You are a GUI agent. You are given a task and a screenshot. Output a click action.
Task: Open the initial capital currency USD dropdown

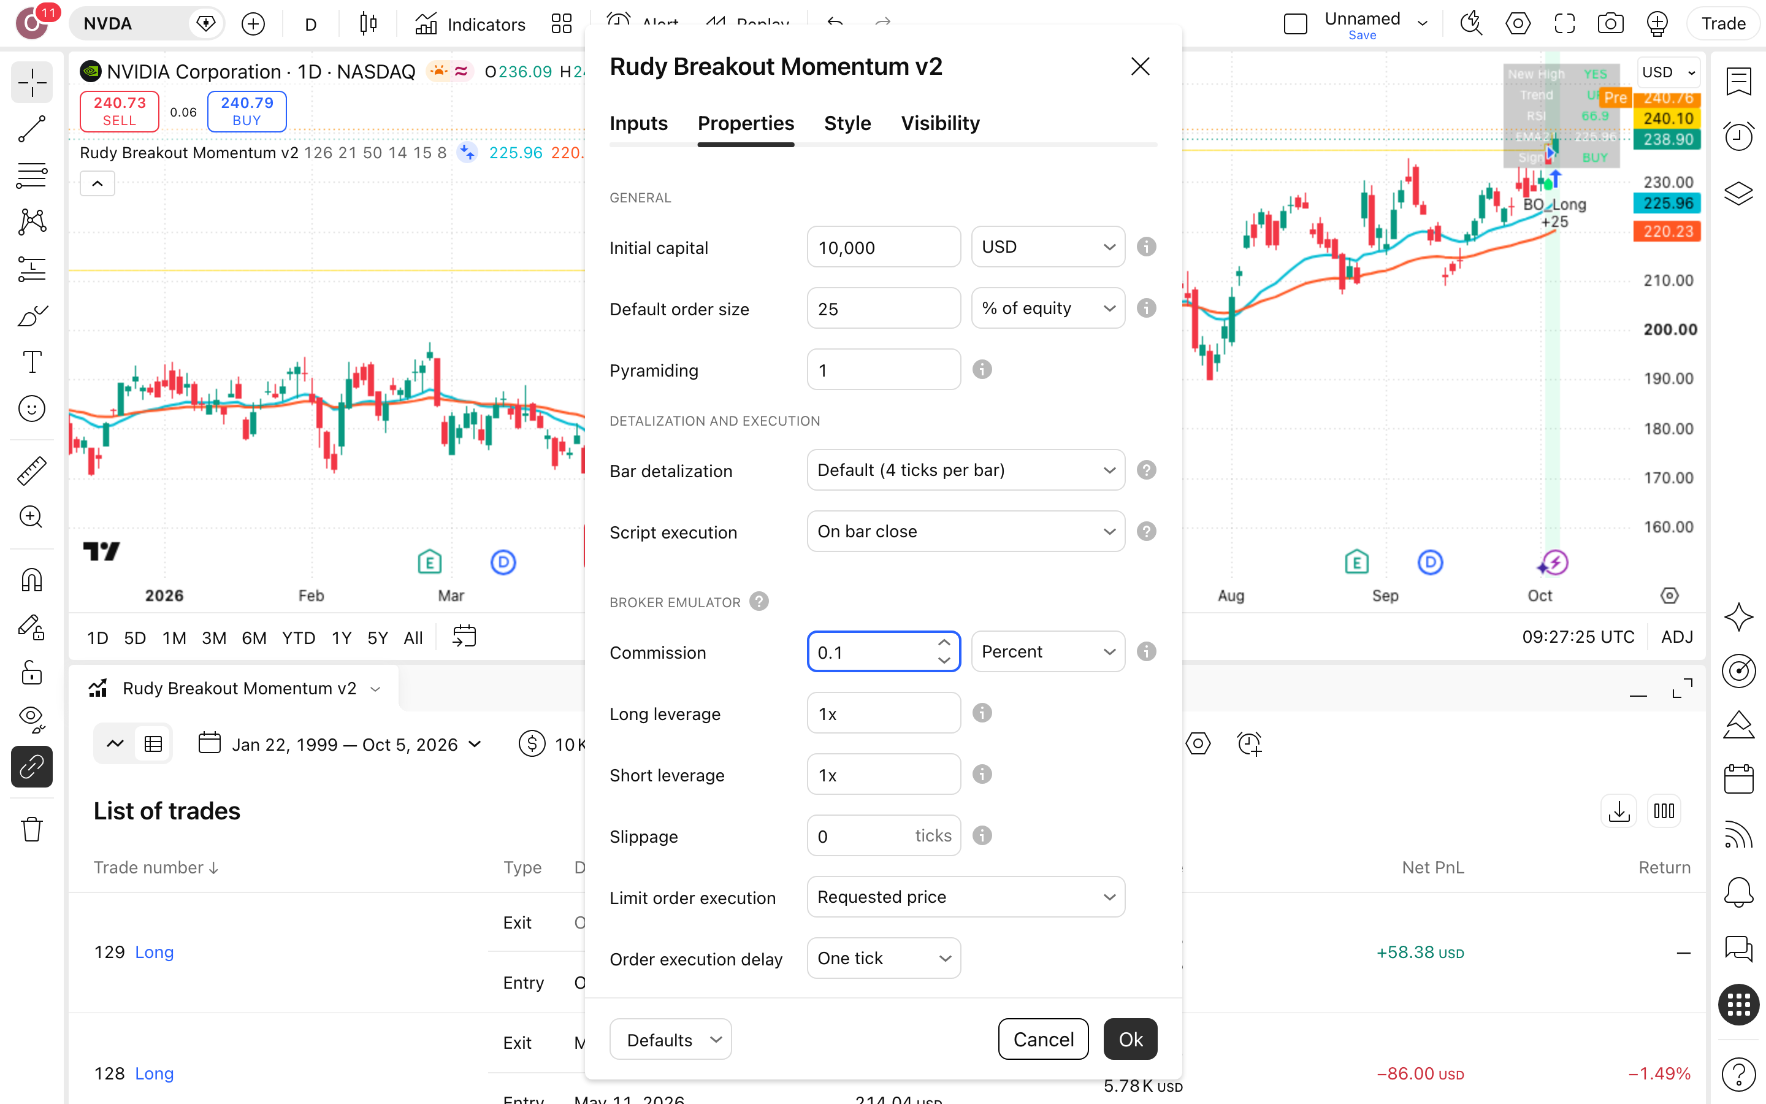point(1048,247)
